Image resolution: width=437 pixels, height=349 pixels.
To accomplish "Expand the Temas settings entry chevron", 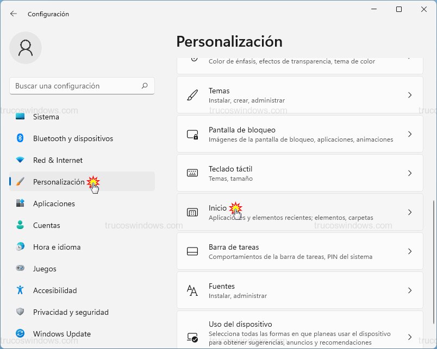I will [x=410, y=94].
